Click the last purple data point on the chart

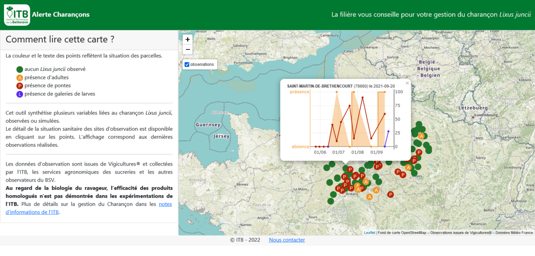coord(388,131)
